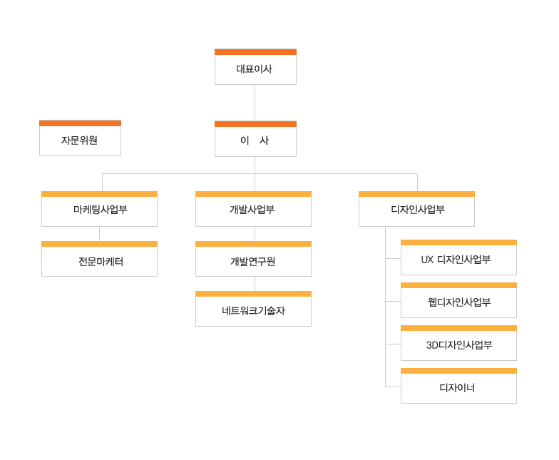
Task: Click the 이 사 node
Action: 255,141
